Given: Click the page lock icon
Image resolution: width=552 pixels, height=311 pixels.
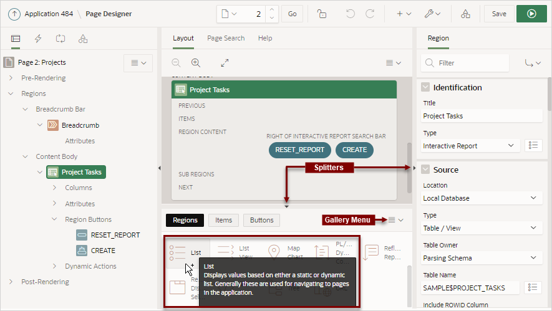Looking at the screenshot, I should pyautogui.click(x=322, y=14).
